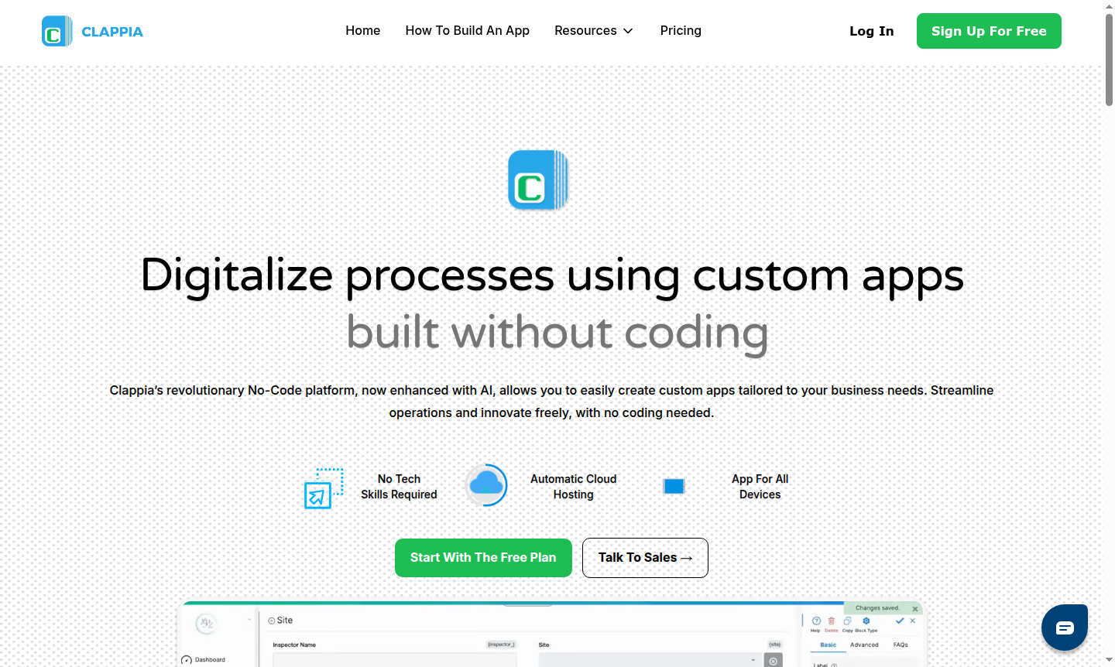Click the Automatic Cloud Hosting cloud icon

[486, 484]
